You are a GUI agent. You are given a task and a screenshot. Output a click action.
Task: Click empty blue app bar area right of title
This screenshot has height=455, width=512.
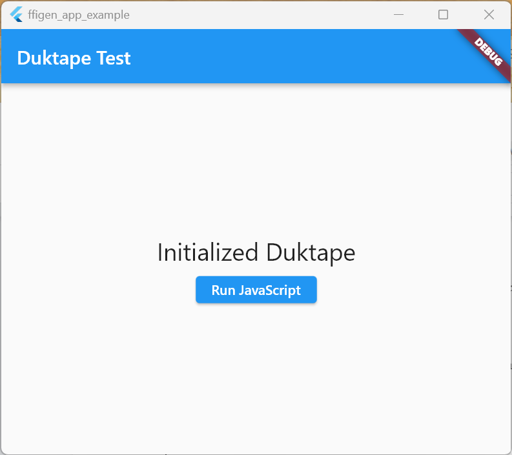[291, 58]
